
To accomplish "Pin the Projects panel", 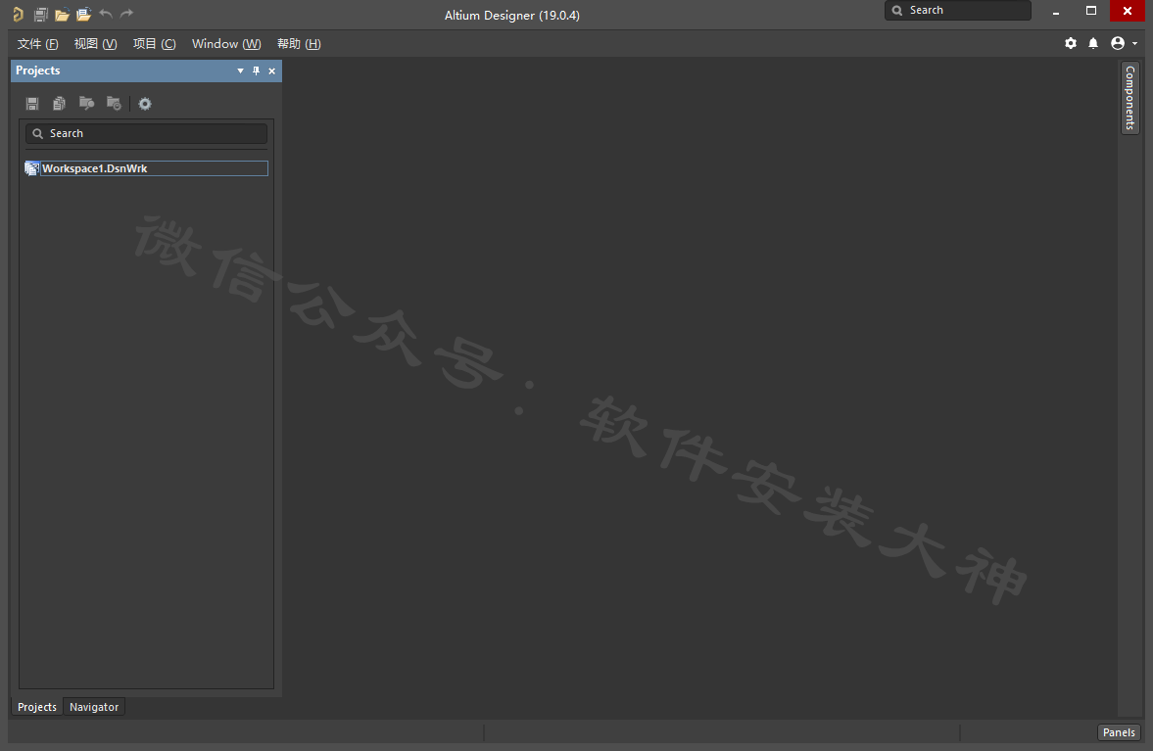I will tap(256, 71).
